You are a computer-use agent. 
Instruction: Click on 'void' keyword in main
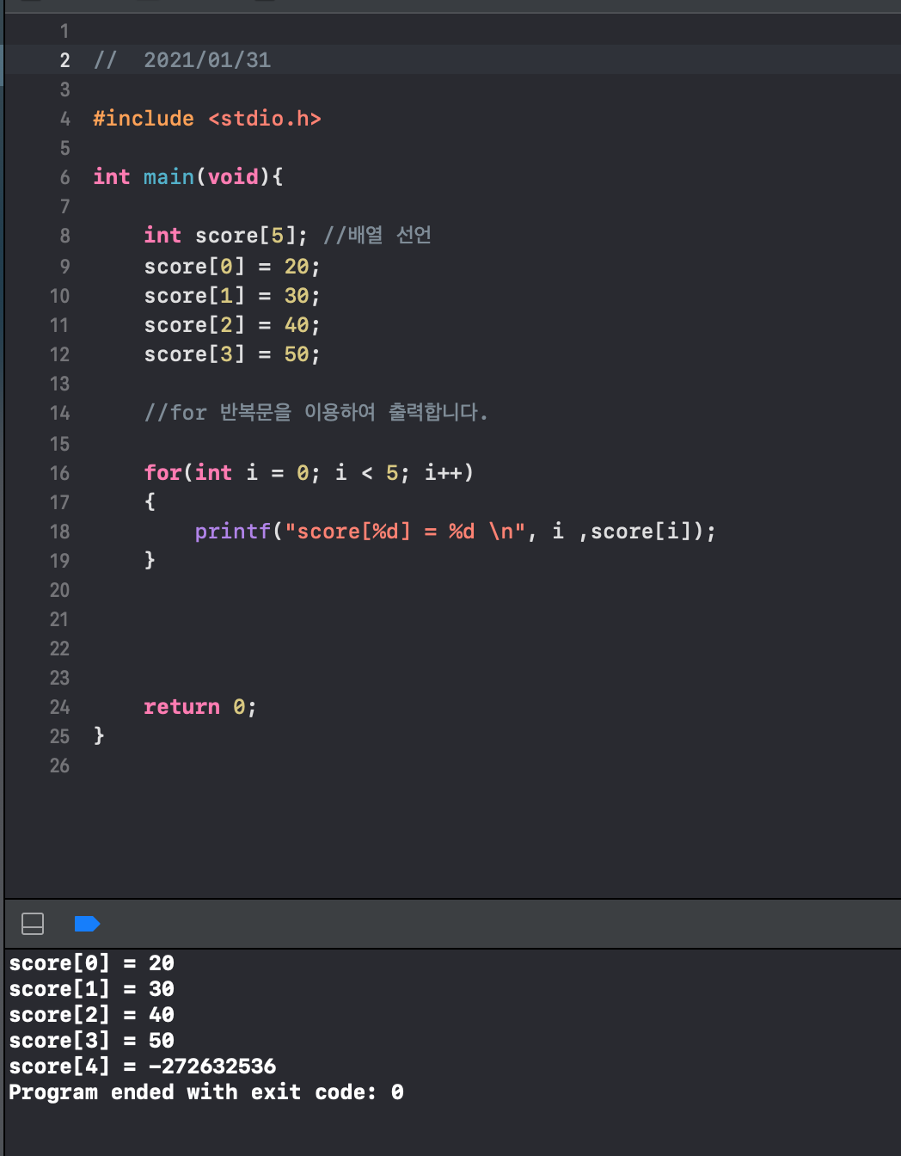[x=233, y=177]
